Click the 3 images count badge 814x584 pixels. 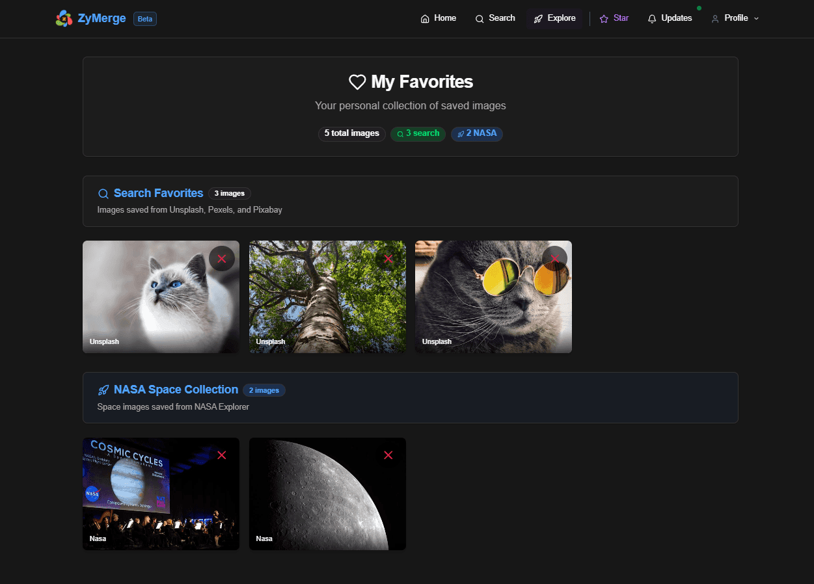click(230, 193)
